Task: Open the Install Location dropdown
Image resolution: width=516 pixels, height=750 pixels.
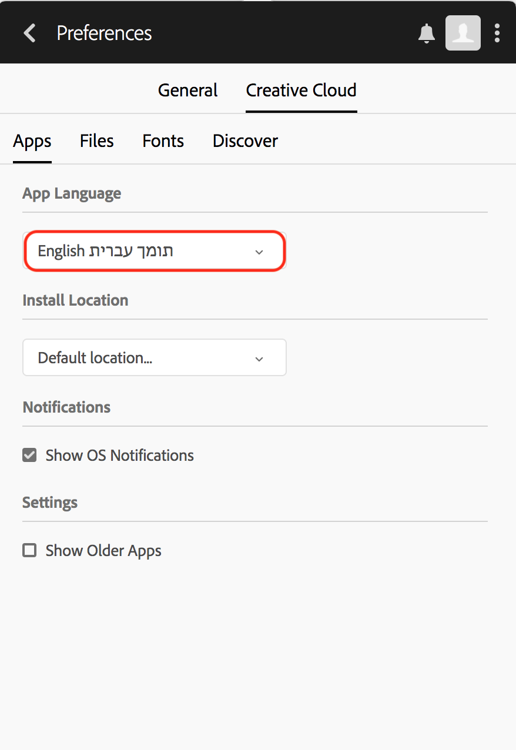Action: click(x=154, y=357)
